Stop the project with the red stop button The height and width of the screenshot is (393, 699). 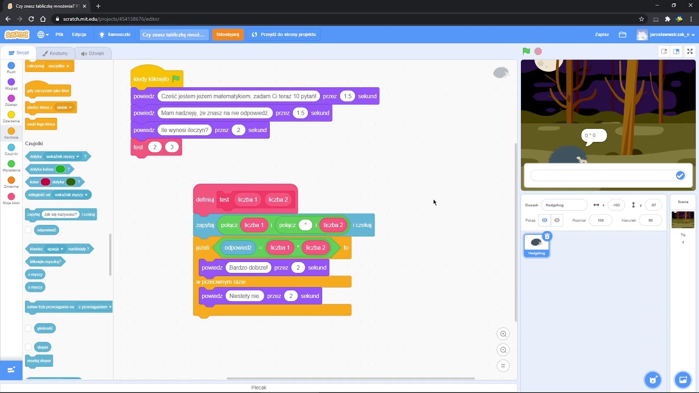538,51
